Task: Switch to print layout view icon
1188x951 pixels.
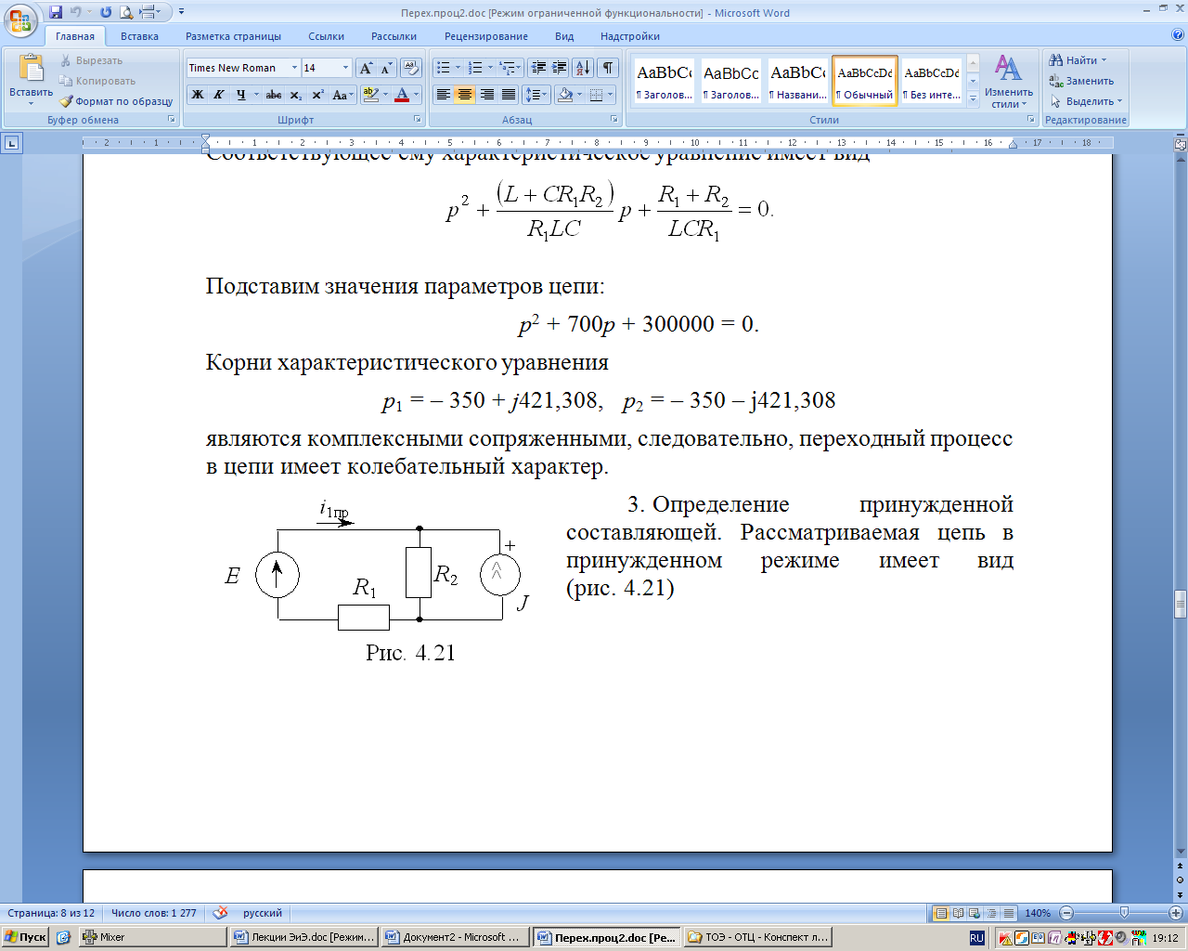Action: [941, 913]
